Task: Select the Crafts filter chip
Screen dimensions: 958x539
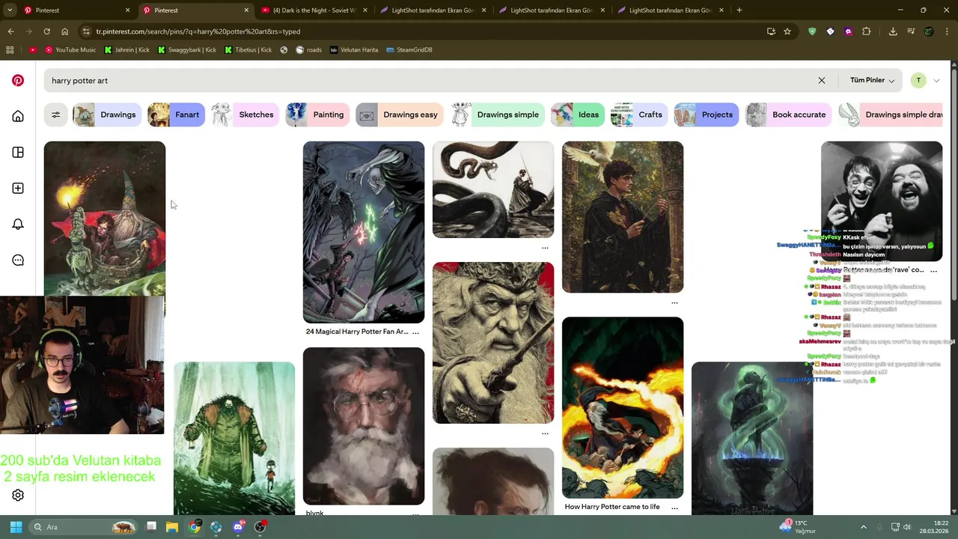Action: point(638,115)
